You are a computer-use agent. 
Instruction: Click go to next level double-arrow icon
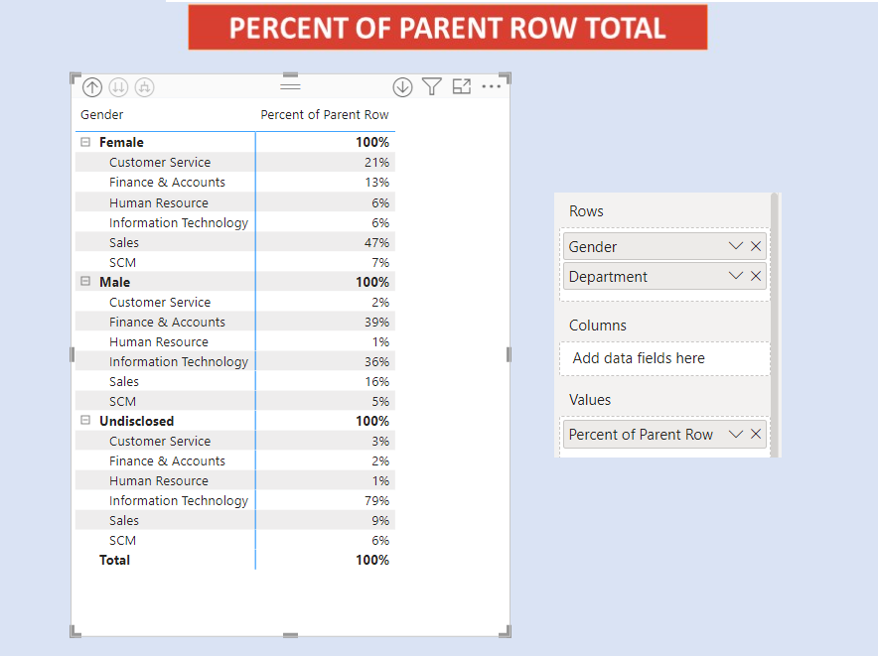[x=118, y=87]
